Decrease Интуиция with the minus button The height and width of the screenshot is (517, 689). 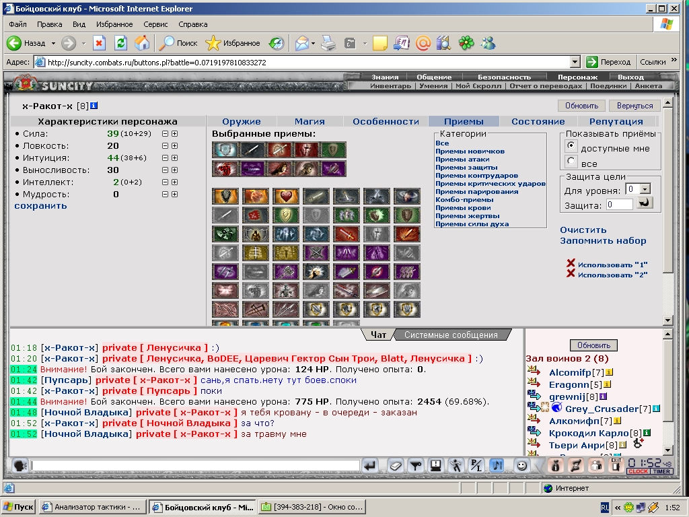pos(166,158)
